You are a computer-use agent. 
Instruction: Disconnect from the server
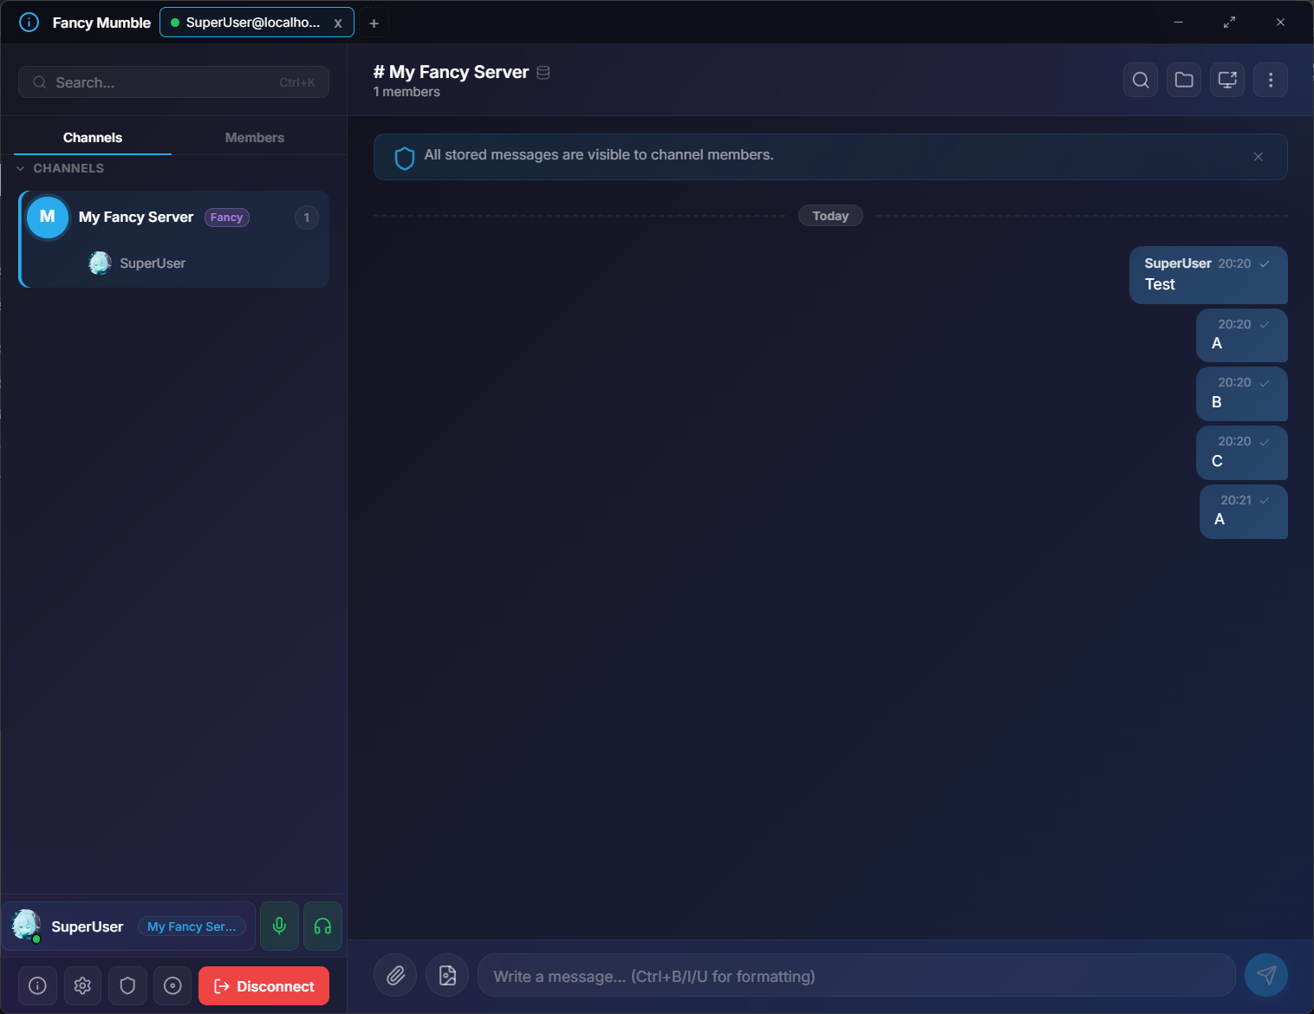click(x=263, y=986)
